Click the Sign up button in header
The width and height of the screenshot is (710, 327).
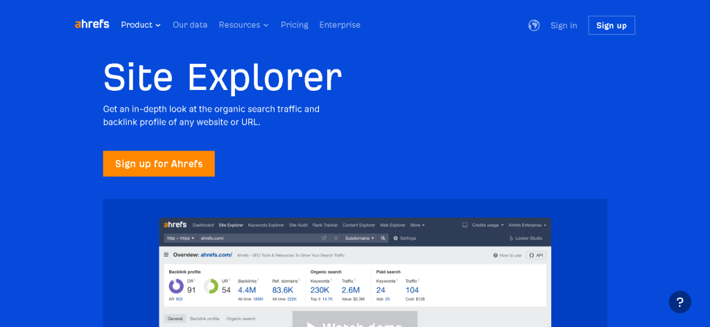click(x=612, y=26)
